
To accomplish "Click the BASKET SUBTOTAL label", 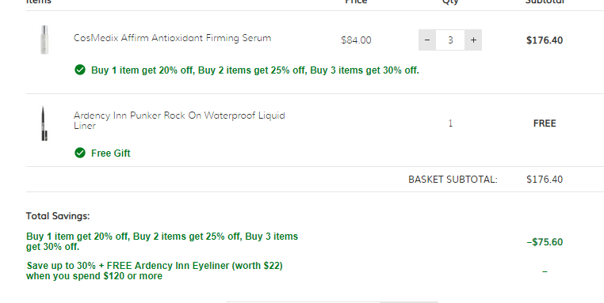I will click(453, 180).
